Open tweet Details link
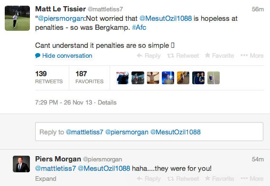Viewport: 270px width, 186px height. [107, 103]
